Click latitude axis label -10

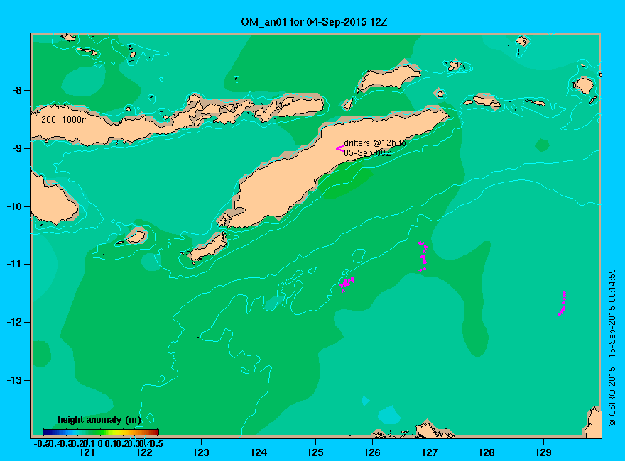click(14, 206)
